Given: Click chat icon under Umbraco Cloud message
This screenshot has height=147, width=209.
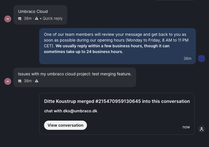Looking at the screenshot, I should (20, 19).
